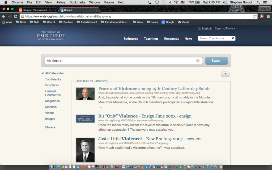Bookmark this page with the star icon
Viewport: 272px width, 170px height.
point(255,16)
